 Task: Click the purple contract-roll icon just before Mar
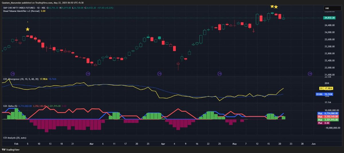click(88, 74)
